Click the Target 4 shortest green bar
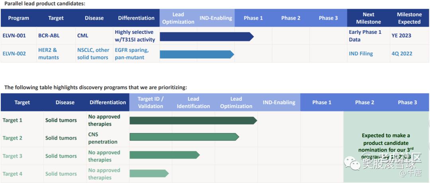 pyautogui.click(x=149, y=173)
